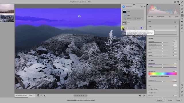The width and height of the screenshot is (184, 103).
Task: Select the first sky mask thumbnail
Action: 124,12
